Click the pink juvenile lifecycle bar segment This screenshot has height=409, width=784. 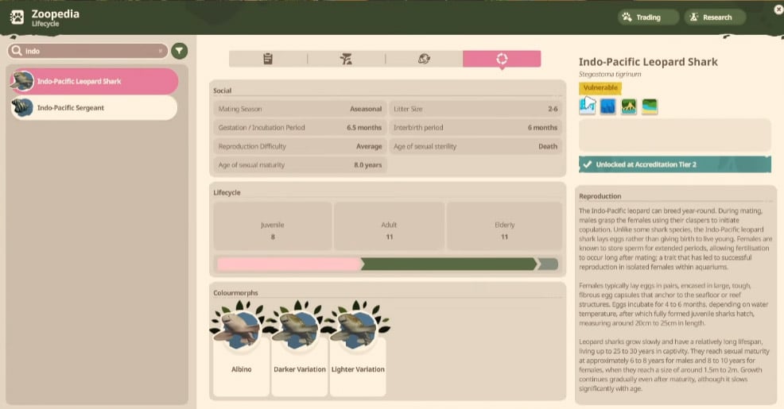click(x=289, y=264)
